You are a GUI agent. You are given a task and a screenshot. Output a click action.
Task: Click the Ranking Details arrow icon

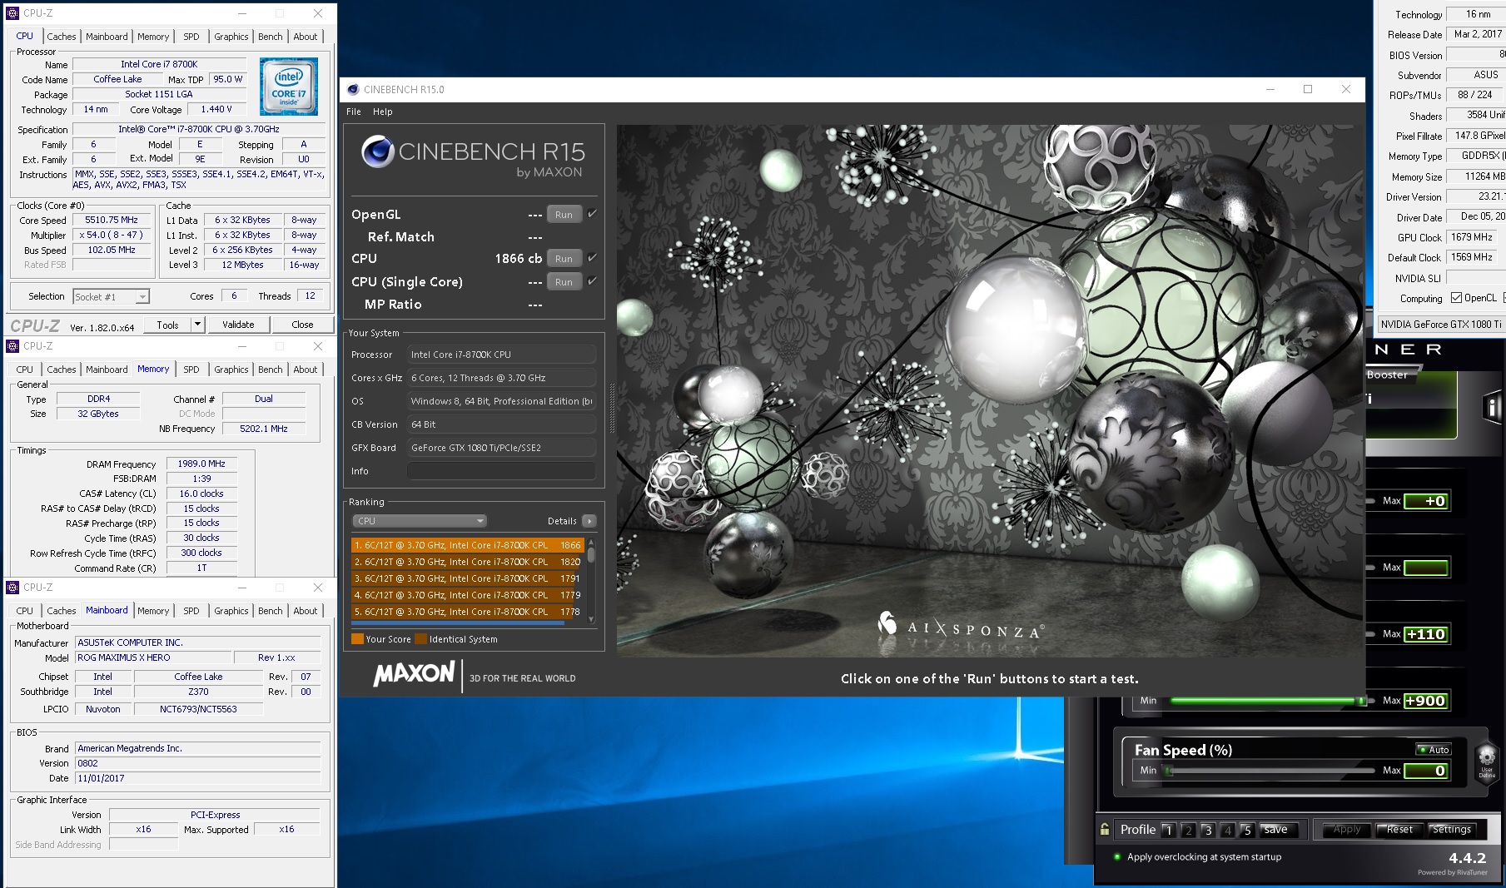pos(589,521)
